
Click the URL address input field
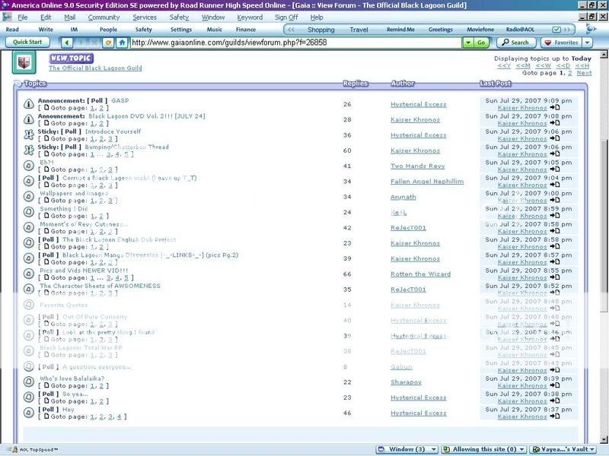tap(296, 43)
